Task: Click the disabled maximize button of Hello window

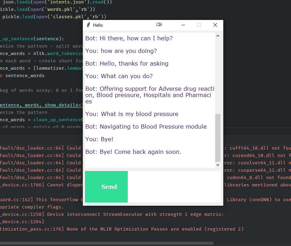Action: tap(199, 25)
